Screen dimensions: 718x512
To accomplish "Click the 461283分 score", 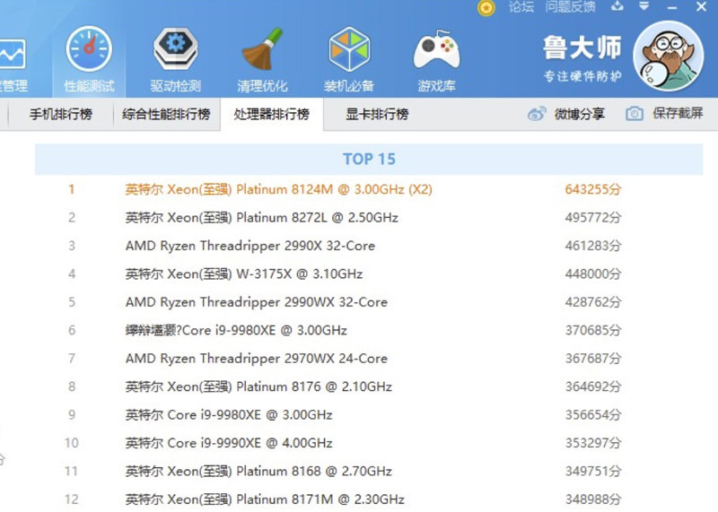I will [x=593, y=246].
